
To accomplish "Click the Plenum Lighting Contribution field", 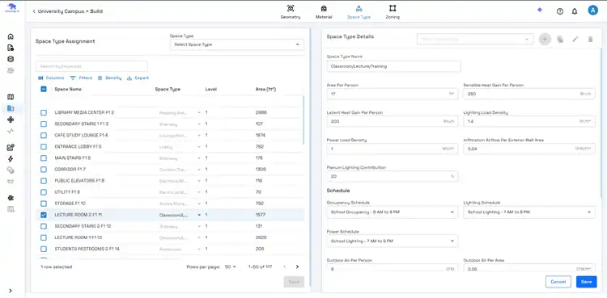I will [x=393, y=176].
